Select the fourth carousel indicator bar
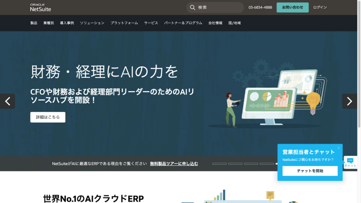Screen dimensions: 361x203 coord(267,164)
